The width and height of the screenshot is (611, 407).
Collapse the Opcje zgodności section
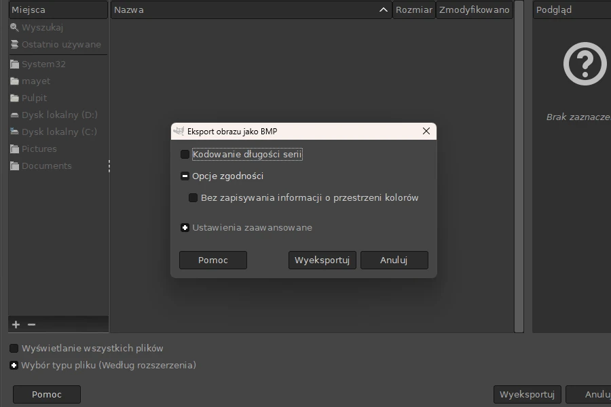pyautogui.click(x=185, y=176)
